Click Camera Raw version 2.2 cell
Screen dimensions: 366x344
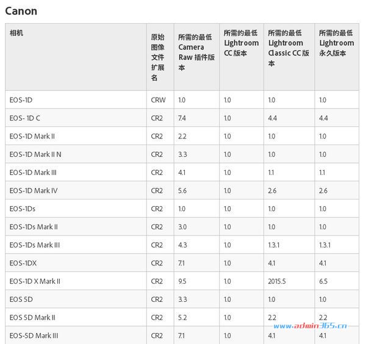pos(182,136)
